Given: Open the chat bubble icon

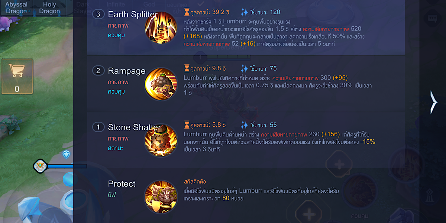Looking at the screenshot, I should pyautogui.click(x=432, y=18).
